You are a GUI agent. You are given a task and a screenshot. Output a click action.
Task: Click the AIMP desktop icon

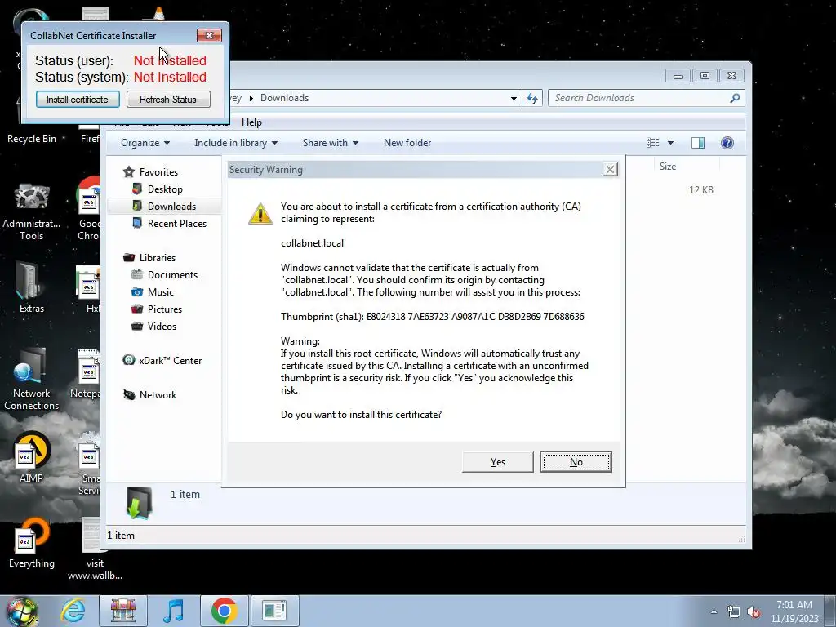click(32, 457)
